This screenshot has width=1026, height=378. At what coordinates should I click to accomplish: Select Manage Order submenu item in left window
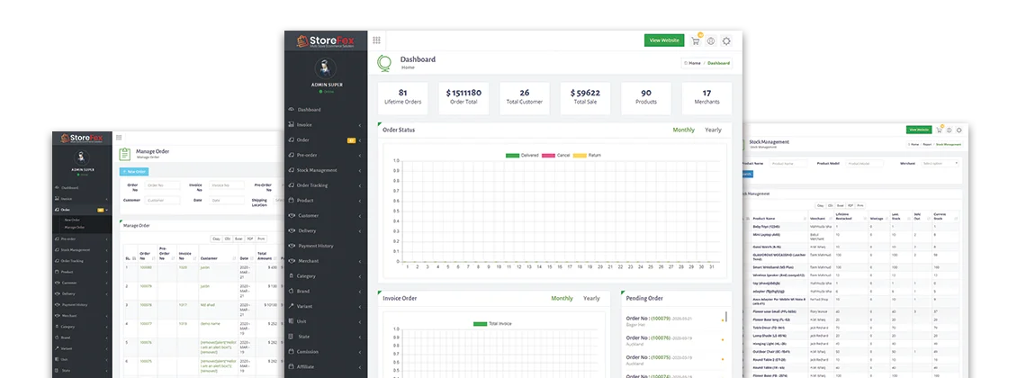75,227
